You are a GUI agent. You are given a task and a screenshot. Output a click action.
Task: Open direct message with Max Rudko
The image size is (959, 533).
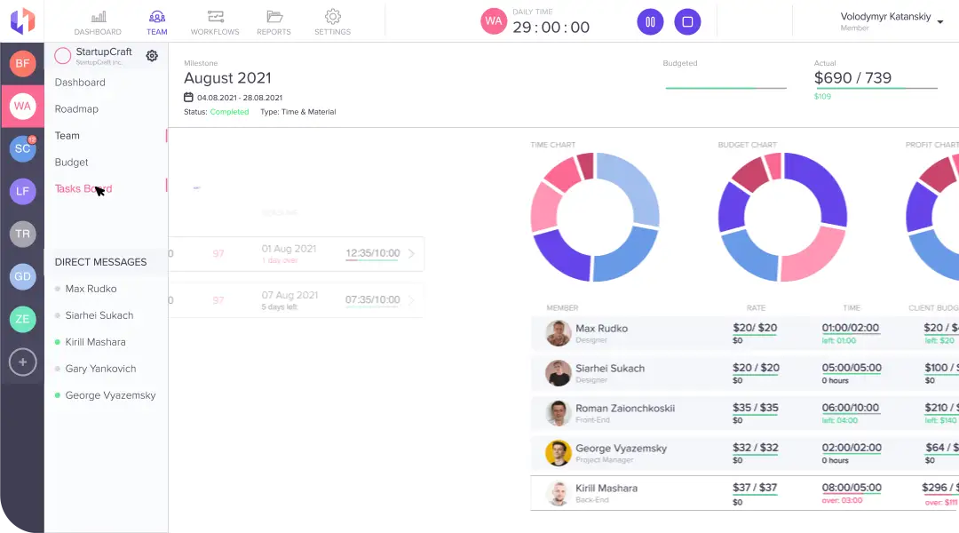[x=91, y=289]
